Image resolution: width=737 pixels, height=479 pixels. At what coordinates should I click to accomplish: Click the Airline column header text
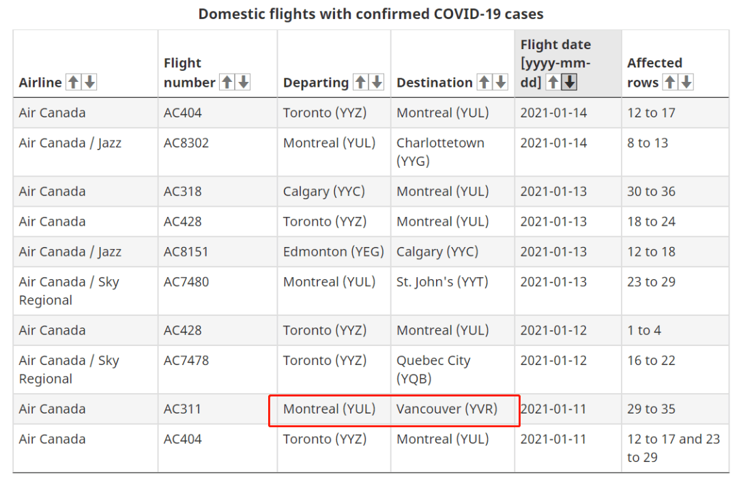pyautogui.click(x=40, y=83)
